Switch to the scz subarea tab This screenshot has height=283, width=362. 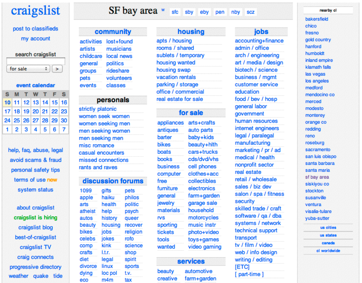(x=251, y=12)
